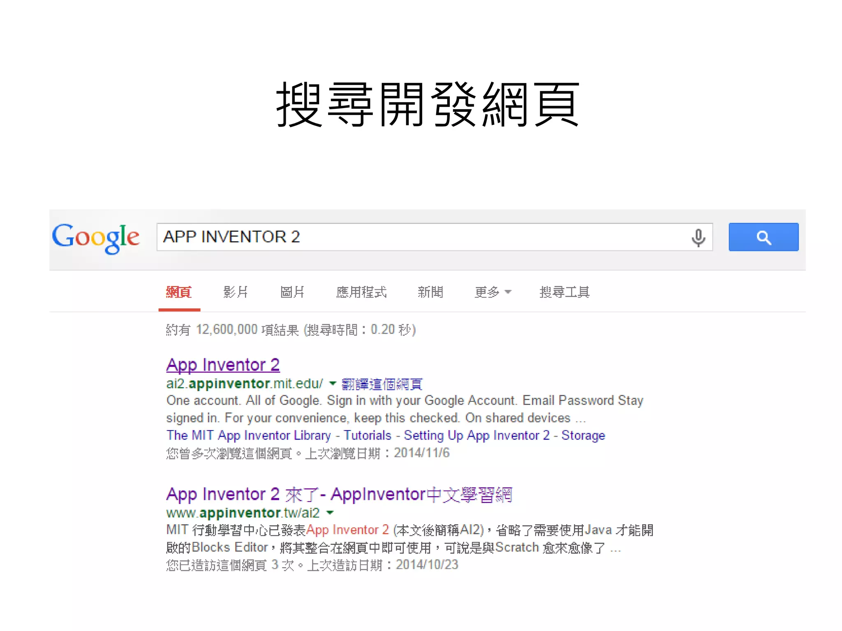
Task: Click the 約有 12,600,000 項結果 stats text
Action: click(x=291, y=330)
